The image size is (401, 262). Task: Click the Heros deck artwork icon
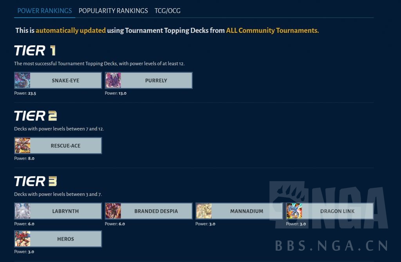tap(22, 239)
